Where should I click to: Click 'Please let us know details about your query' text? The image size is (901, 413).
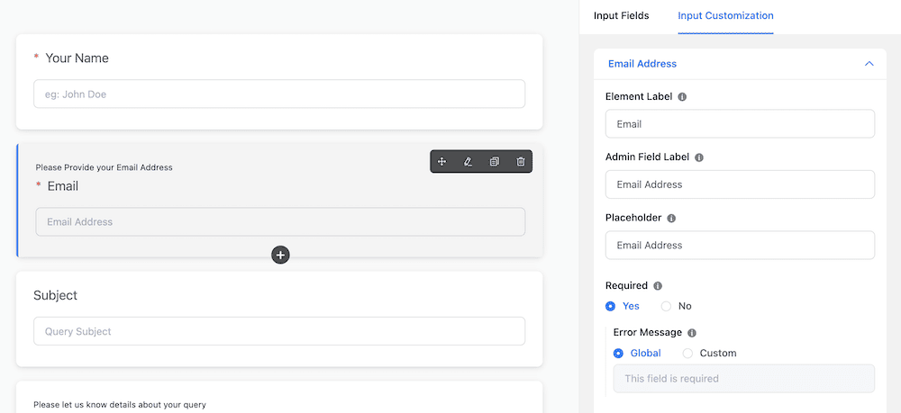(x=120, y=405)
